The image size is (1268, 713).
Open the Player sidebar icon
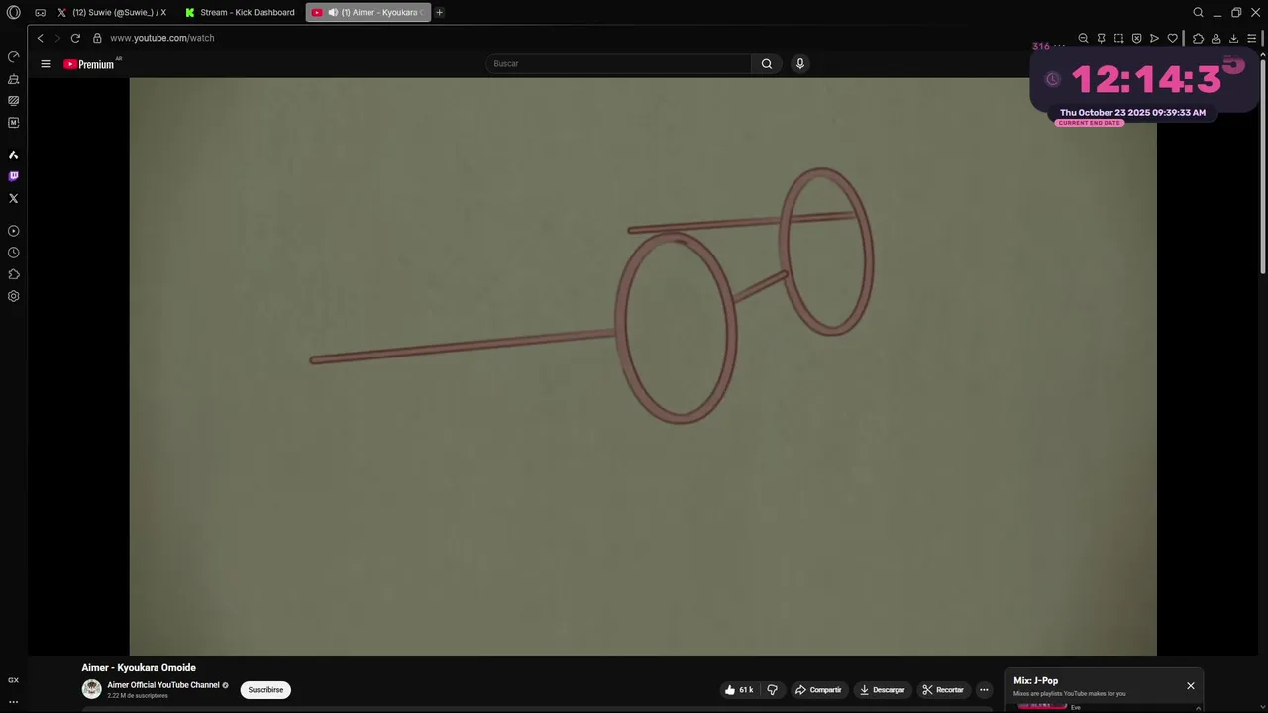[13, 231]
